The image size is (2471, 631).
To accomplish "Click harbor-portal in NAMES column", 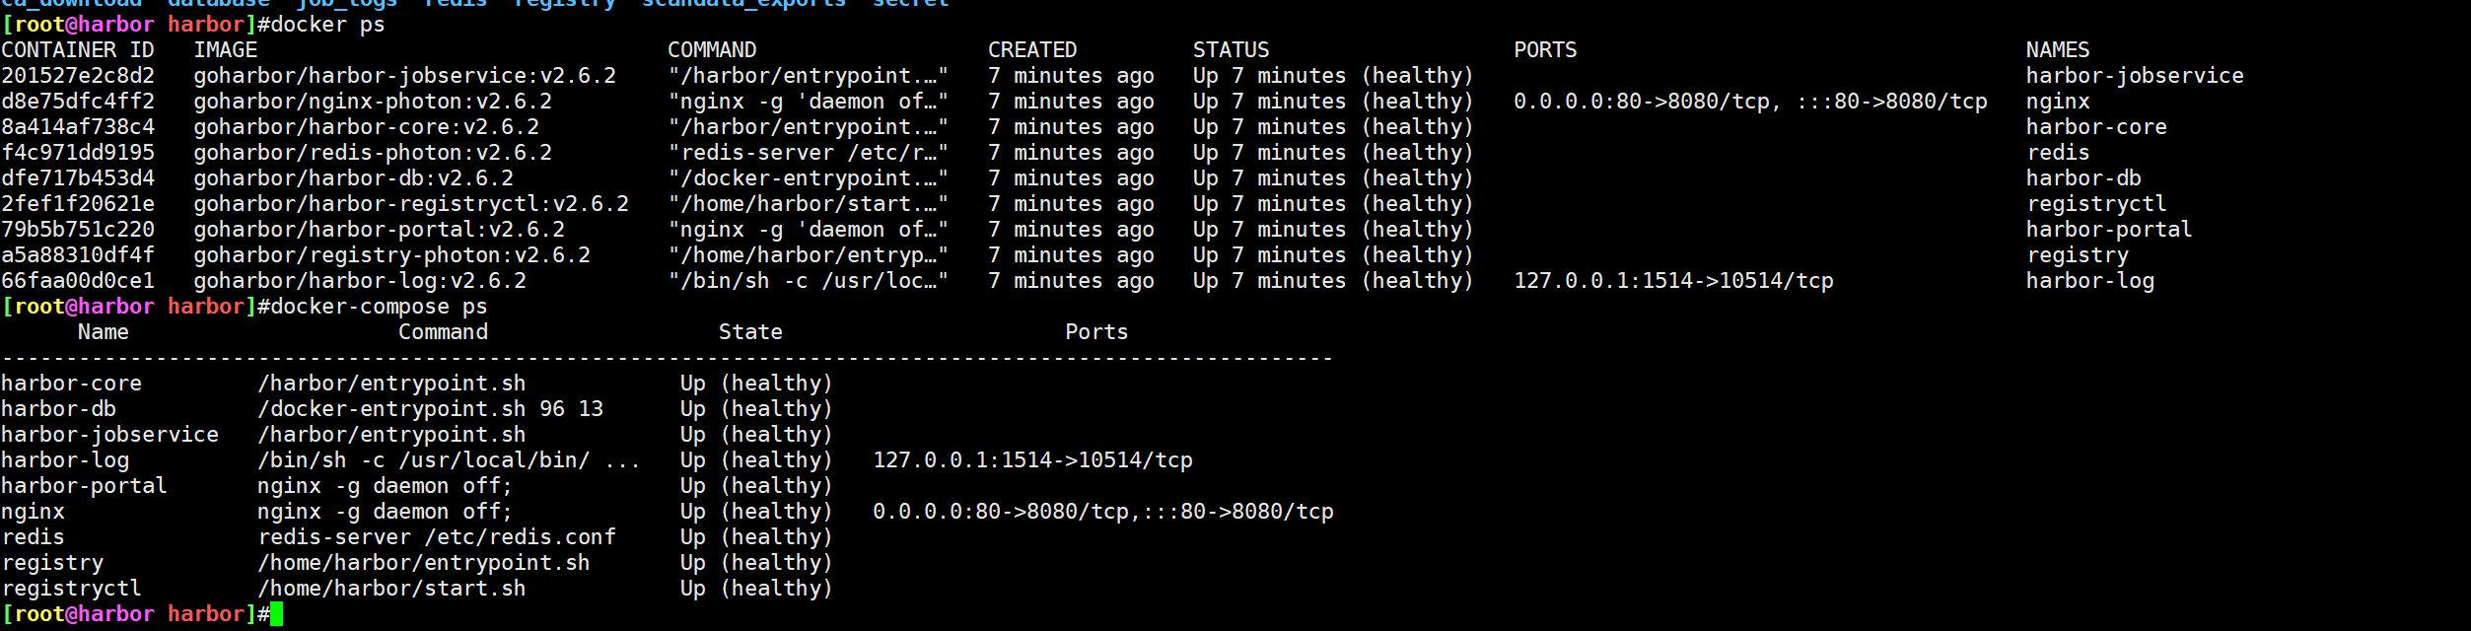I will pyautogui.click(x=2109, y=230).
